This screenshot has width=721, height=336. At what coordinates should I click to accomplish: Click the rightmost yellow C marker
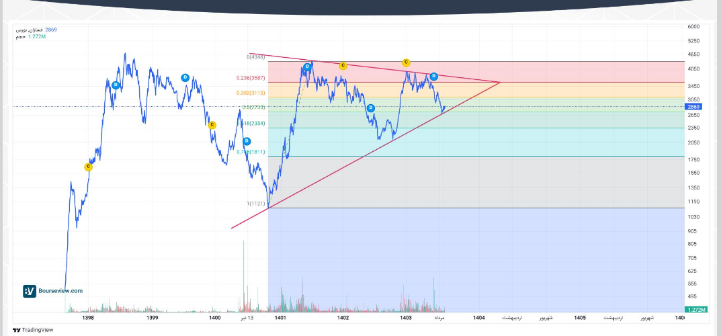pyautogui.click(x=406, y=62)
